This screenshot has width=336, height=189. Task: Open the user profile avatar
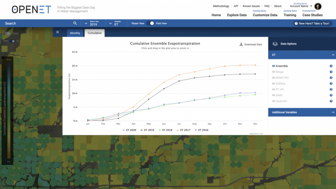(x=318, y=7)
